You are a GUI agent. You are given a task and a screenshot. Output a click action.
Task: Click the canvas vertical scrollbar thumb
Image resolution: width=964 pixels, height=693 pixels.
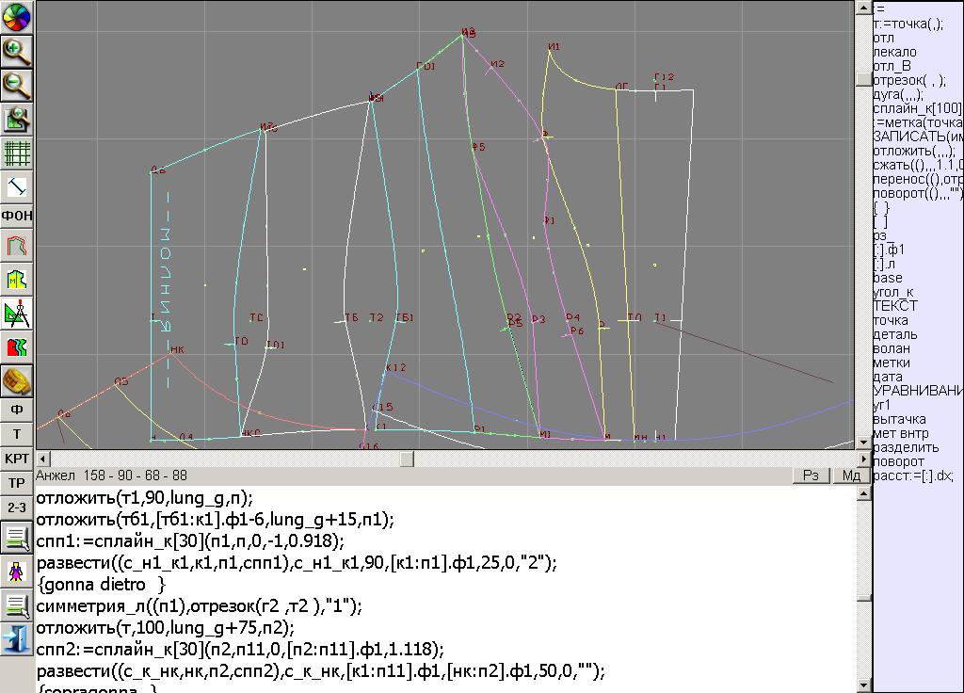tap(863, 79)
